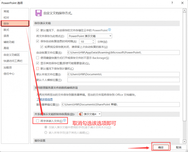Open 校对 options category
Screen dimensions: 188x152
[15, 17]
